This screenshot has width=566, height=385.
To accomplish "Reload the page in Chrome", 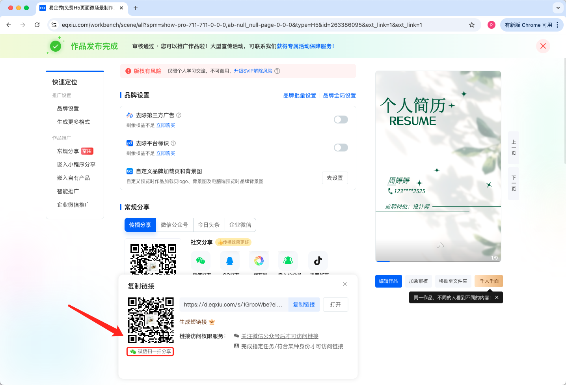I will tap(37, 25).
